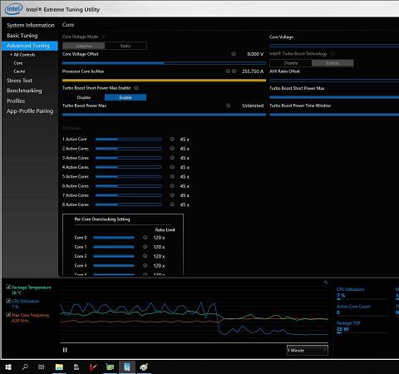Open the Windows Start menu
This screenshot has height=374, width=399.
(8, 367)
